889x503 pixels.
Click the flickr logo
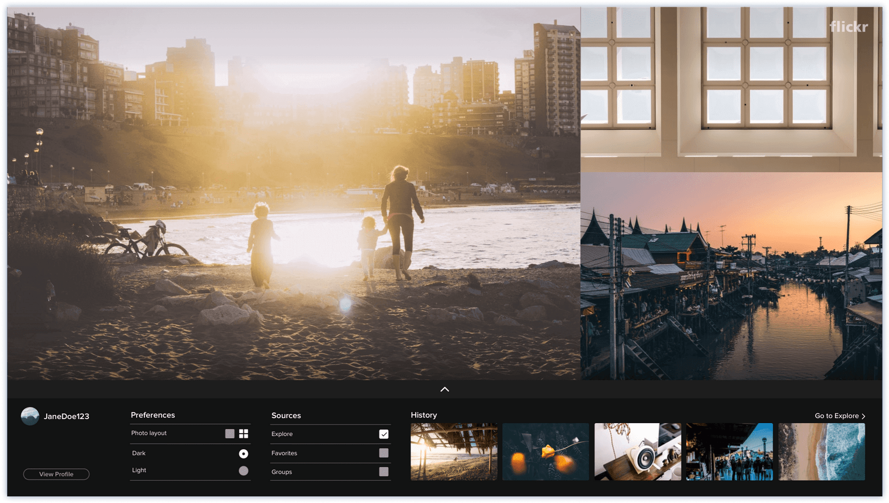point(848,26)
